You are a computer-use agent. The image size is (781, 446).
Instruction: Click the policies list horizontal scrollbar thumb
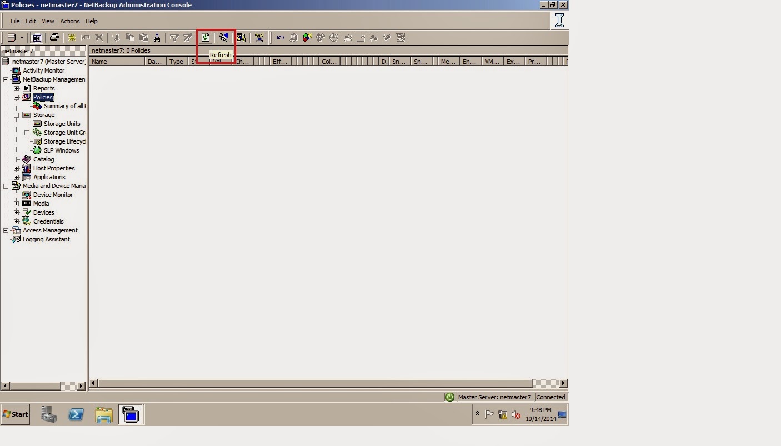click(315, 383)
